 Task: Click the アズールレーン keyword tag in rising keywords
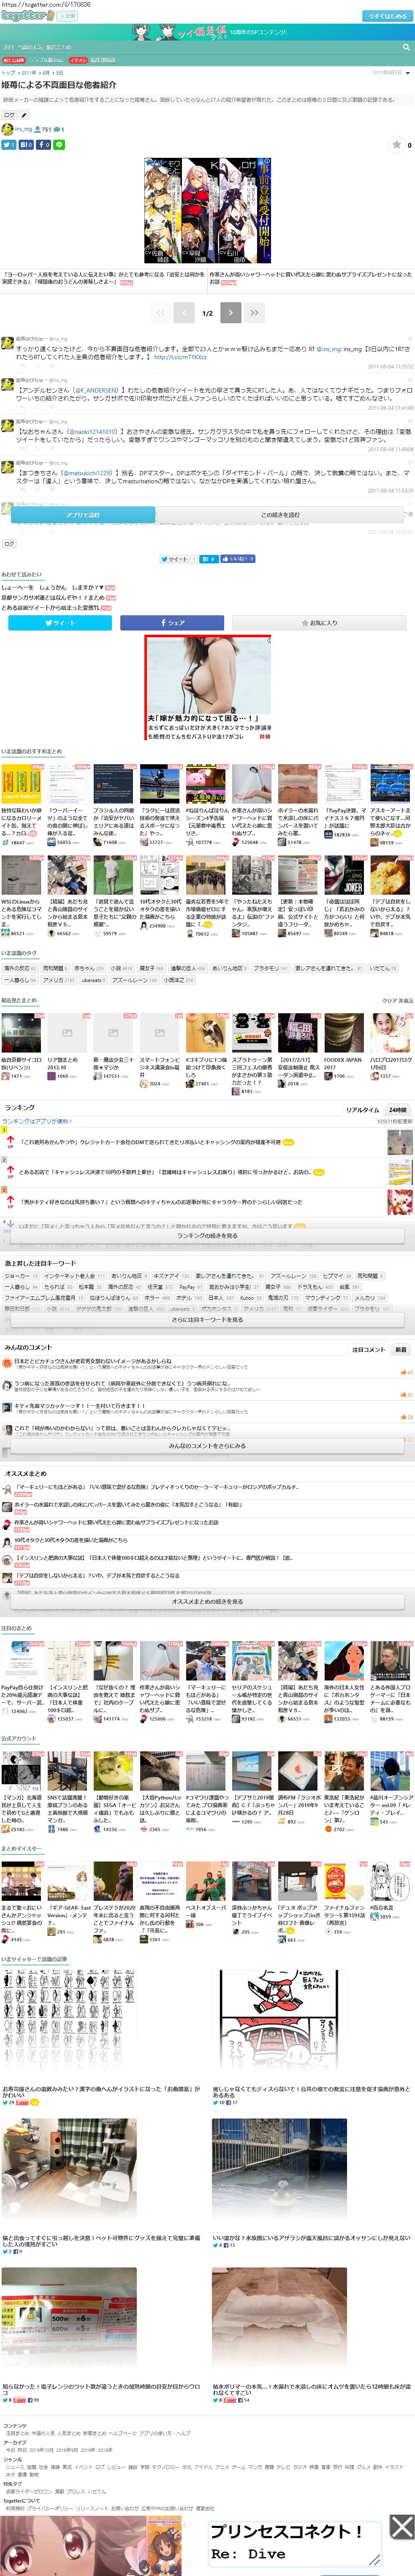click(293, 1276)
